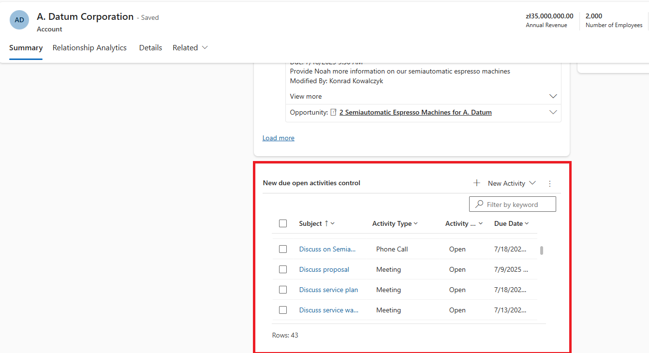Screen dimensions: 649x353
Task: Click View more text
Action: point(306,96)
